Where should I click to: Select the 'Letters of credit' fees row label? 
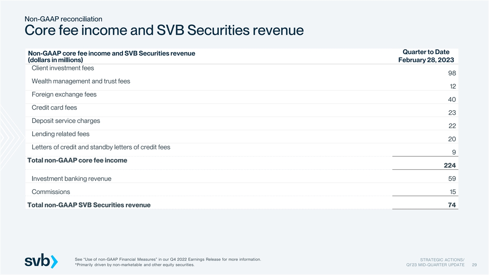click(x=101, y=147)
